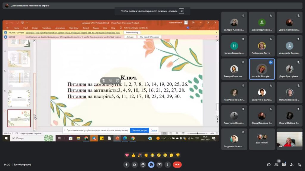The height and width of the screenshot is (171, 305).
Task: Select slide 6 thumbnail in the panel
Action: tap(19, 98)
